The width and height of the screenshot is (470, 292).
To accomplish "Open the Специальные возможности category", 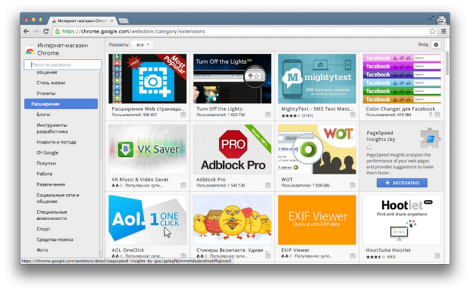I will (52, 215).
